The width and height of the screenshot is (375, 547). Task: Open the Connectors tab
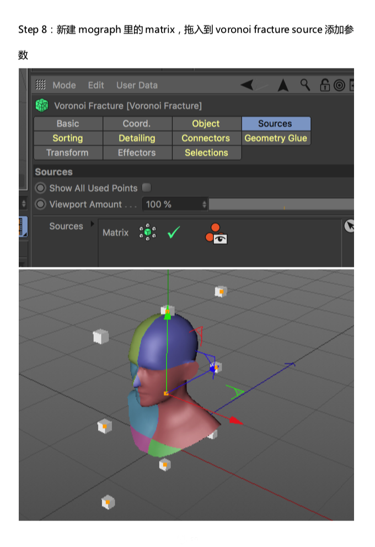pos(206,138)
